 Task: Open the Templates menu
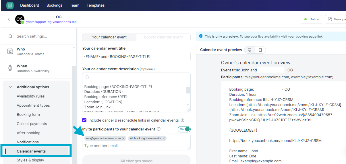pyautogui.click(x=96, y=5)
